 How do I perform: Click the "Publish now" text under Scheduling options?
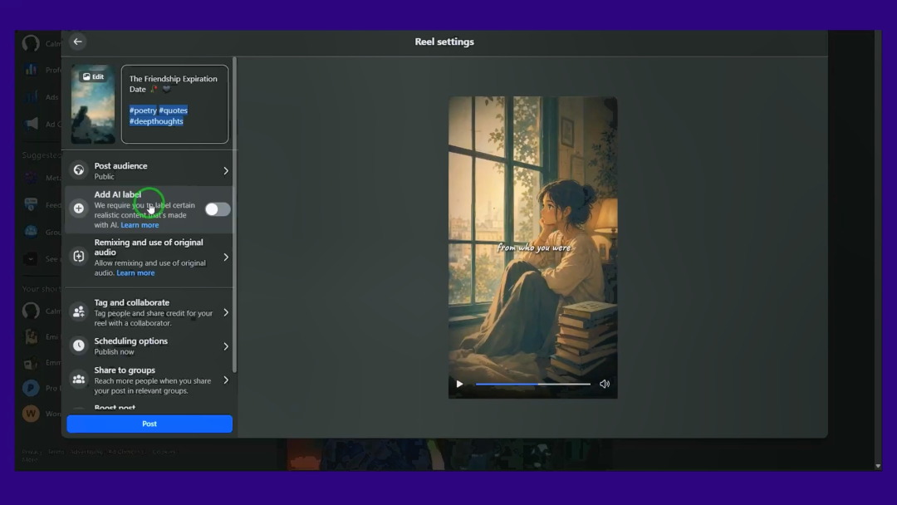[114, 351]
